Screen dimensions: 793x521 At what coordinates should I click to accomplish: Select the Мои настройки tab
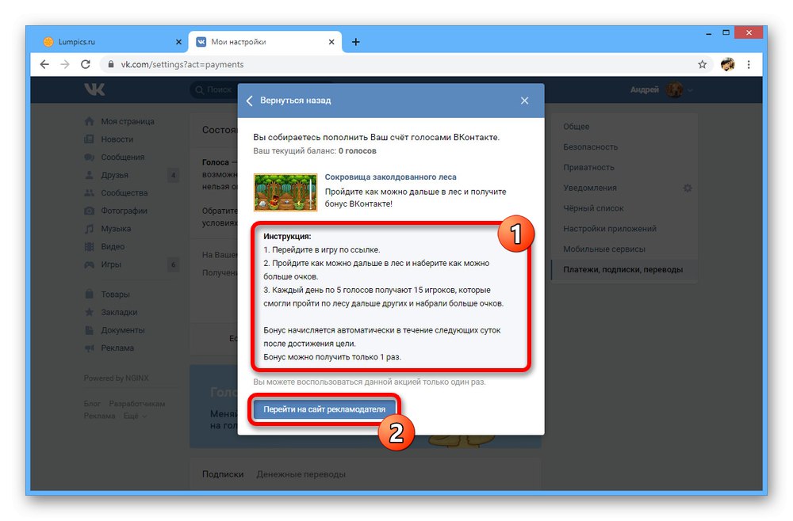pyautogui.click(x=265, y=42)
